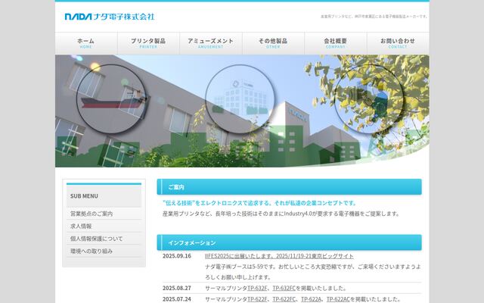The image size is (484, 303).
Task: Click the ご案内 section header
Action: click(289, 187)
